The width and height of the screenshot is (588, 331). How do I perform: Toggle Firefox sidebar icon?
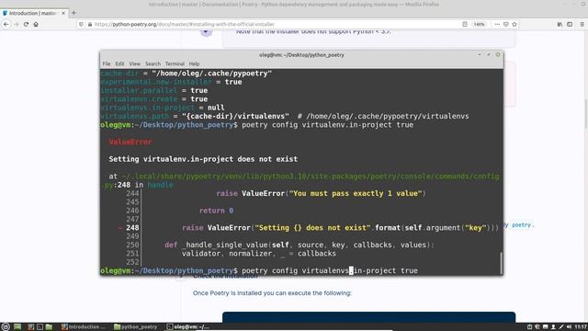pos(570,24)
